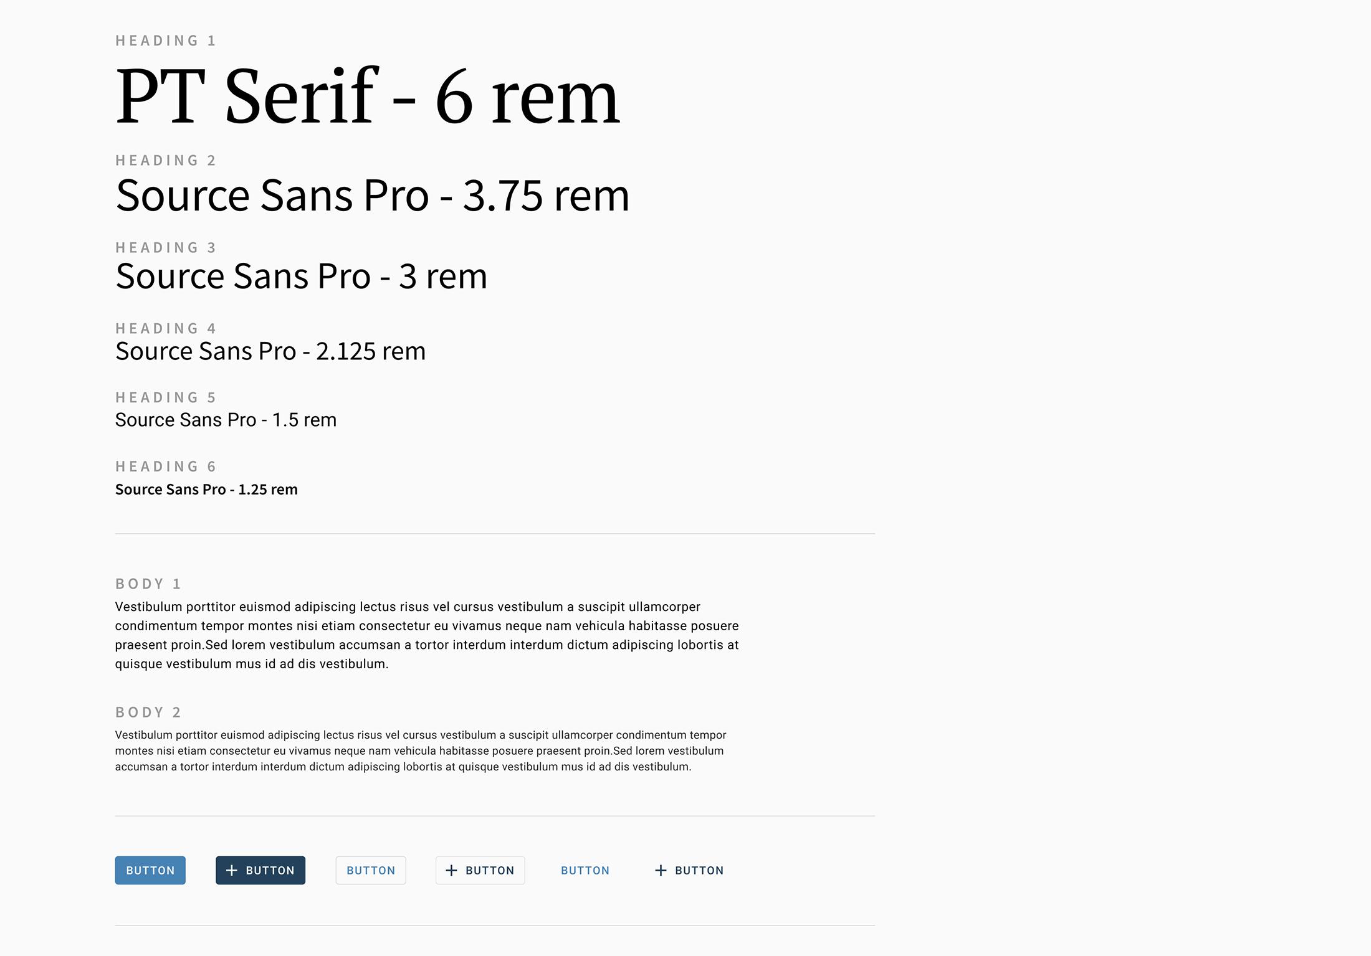Click the dark navy + BUTTON
This screenshot has height=956, width=1371.
260,871
